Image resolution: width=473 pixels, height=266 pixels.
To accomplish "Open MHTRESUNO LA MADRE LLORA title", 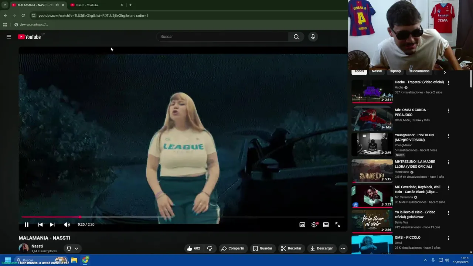I will pyautogui.click(x=415, y=164).
